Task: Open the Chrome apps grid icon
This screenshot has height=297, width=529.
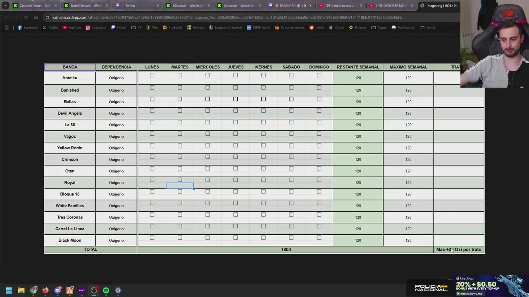Action: tap(7, 28)
